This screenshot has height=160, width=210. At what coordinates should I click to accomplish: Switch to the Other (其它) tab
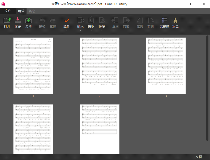[32, 11]
